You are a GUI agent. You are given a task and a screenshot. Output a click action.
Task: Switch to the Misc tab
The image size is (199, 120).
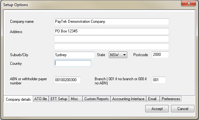[76, 99]
